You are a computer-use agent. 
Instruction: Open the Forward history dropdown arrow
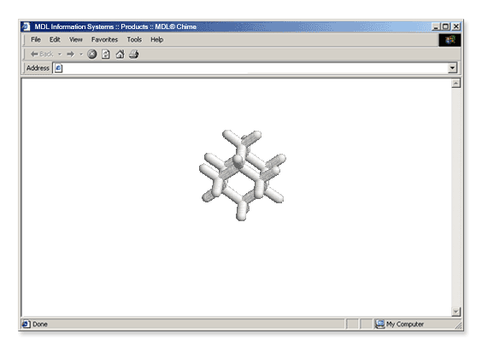click(81, 55)
